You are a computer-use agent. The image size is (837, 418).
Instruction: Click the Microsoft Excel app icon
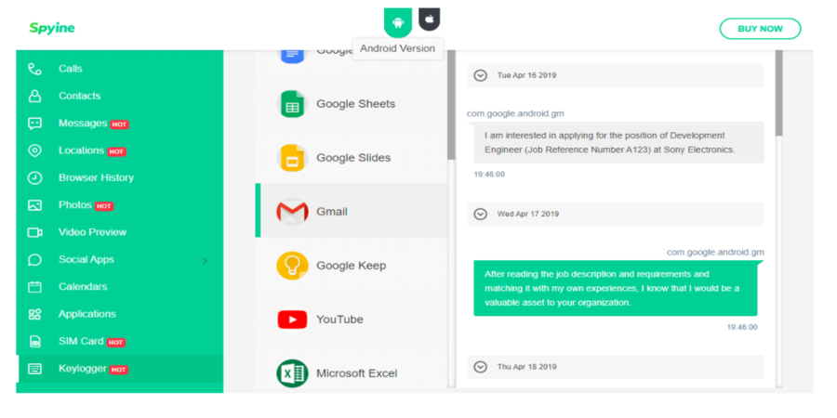click(292, 373)
